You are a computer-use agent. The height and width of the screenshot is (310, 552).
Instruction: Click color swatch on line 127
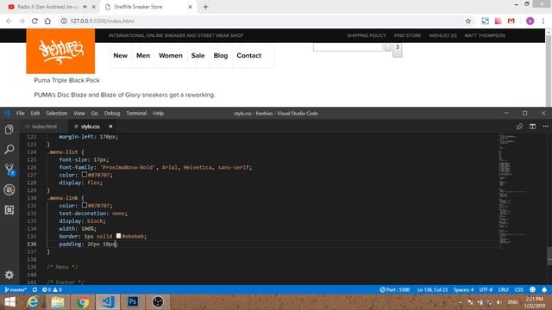(85, 174)
